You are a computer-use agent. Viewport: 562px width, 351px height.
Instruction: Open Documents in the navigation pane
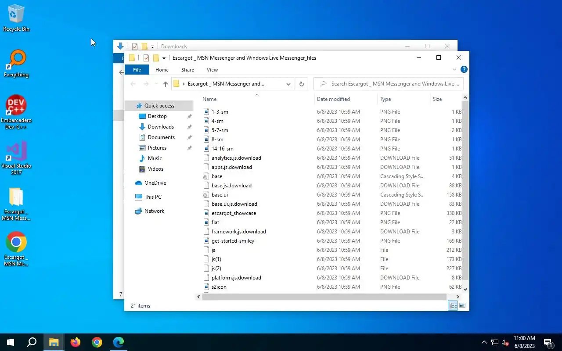(161, 137)
